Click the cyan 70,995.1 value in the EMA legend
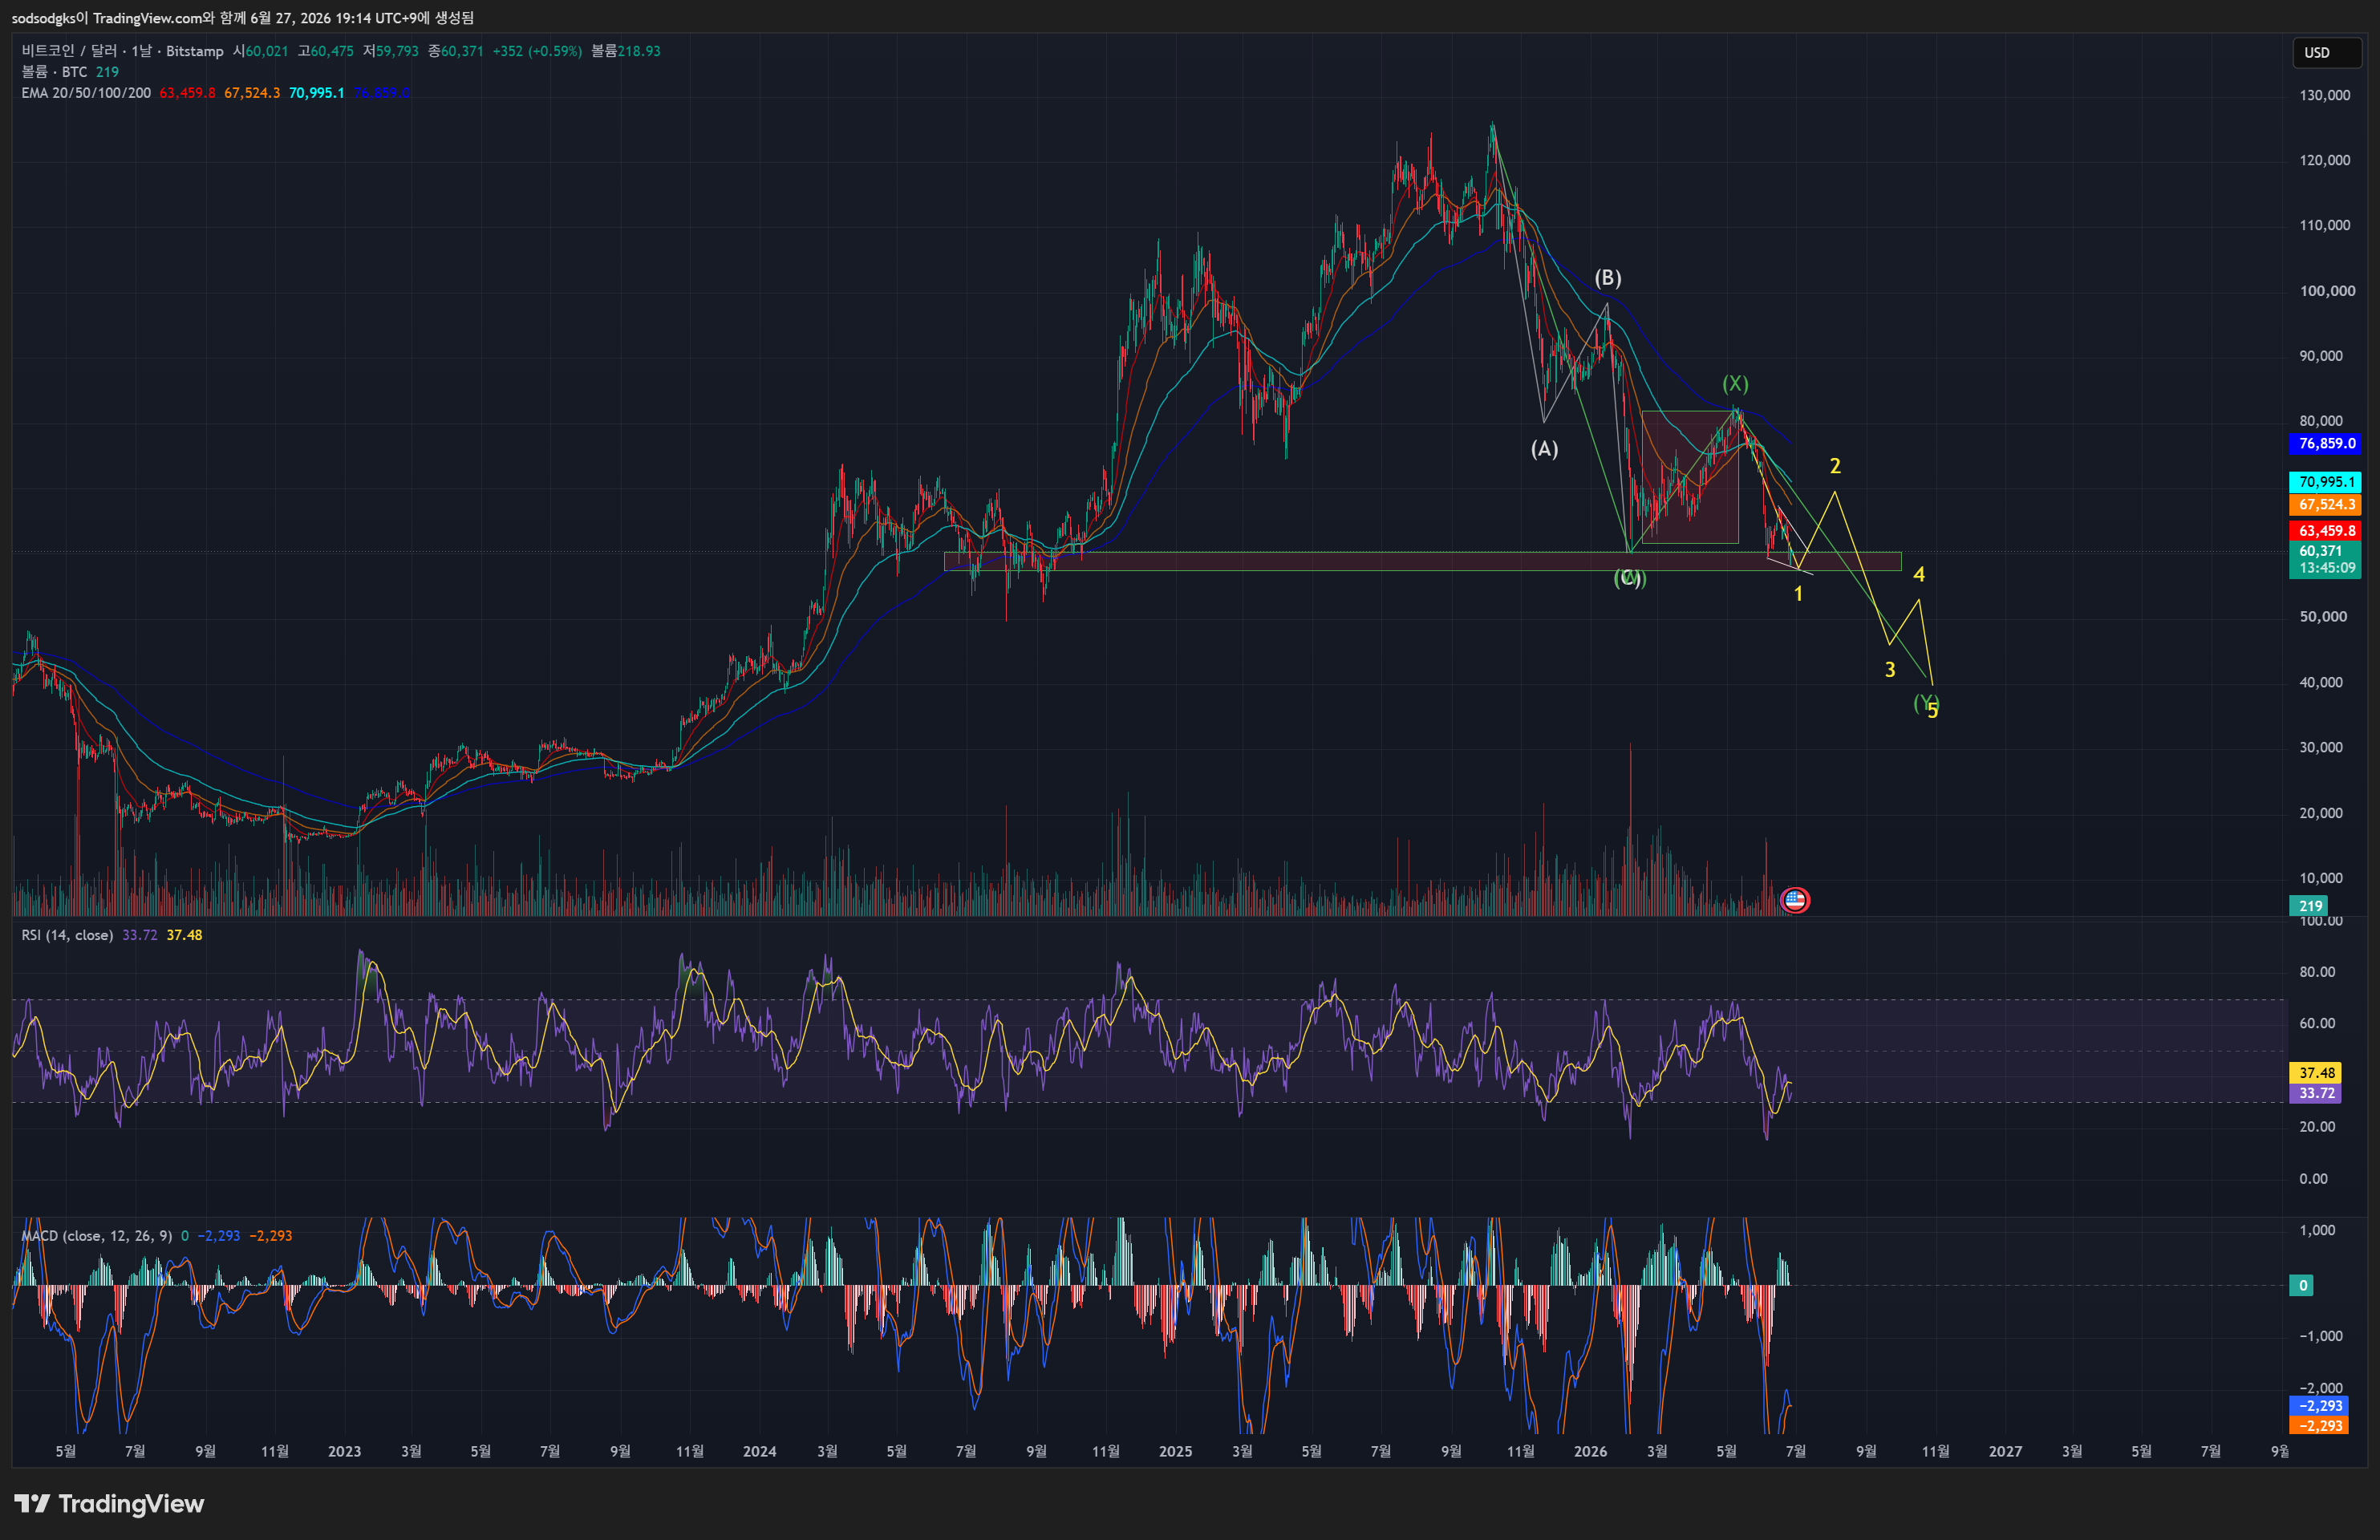The height and width of the screenshot is (1540, 2380). [x=316, y=93]
